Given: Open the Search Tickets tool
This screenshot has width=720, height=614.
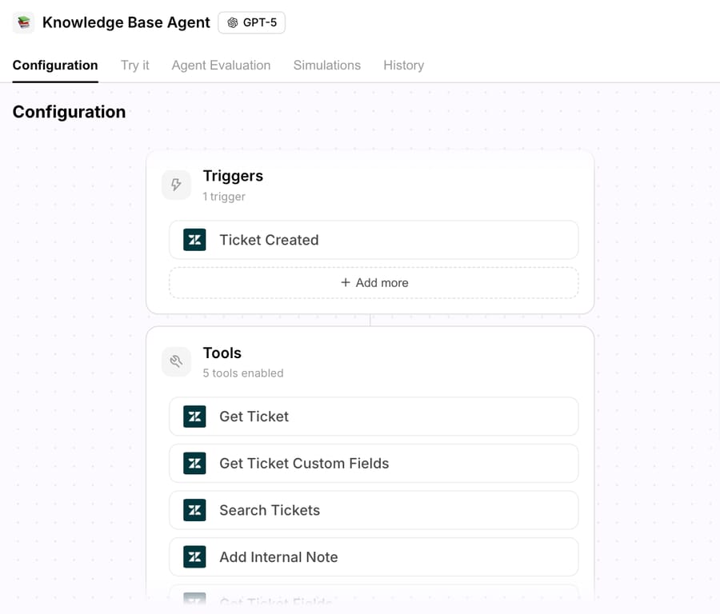Looking at the screenshot, I should [x=374, y=510].
